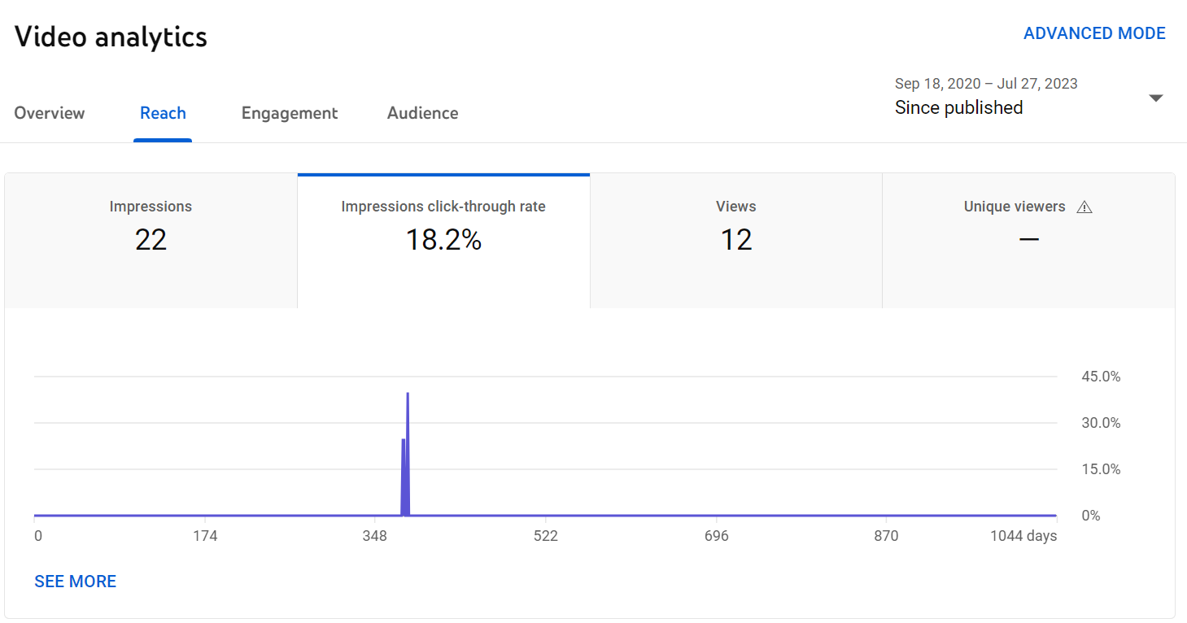This screenshot has width=1187, height=623.
Task: Open the Audience tab
Action: click(x=422, y=113)
